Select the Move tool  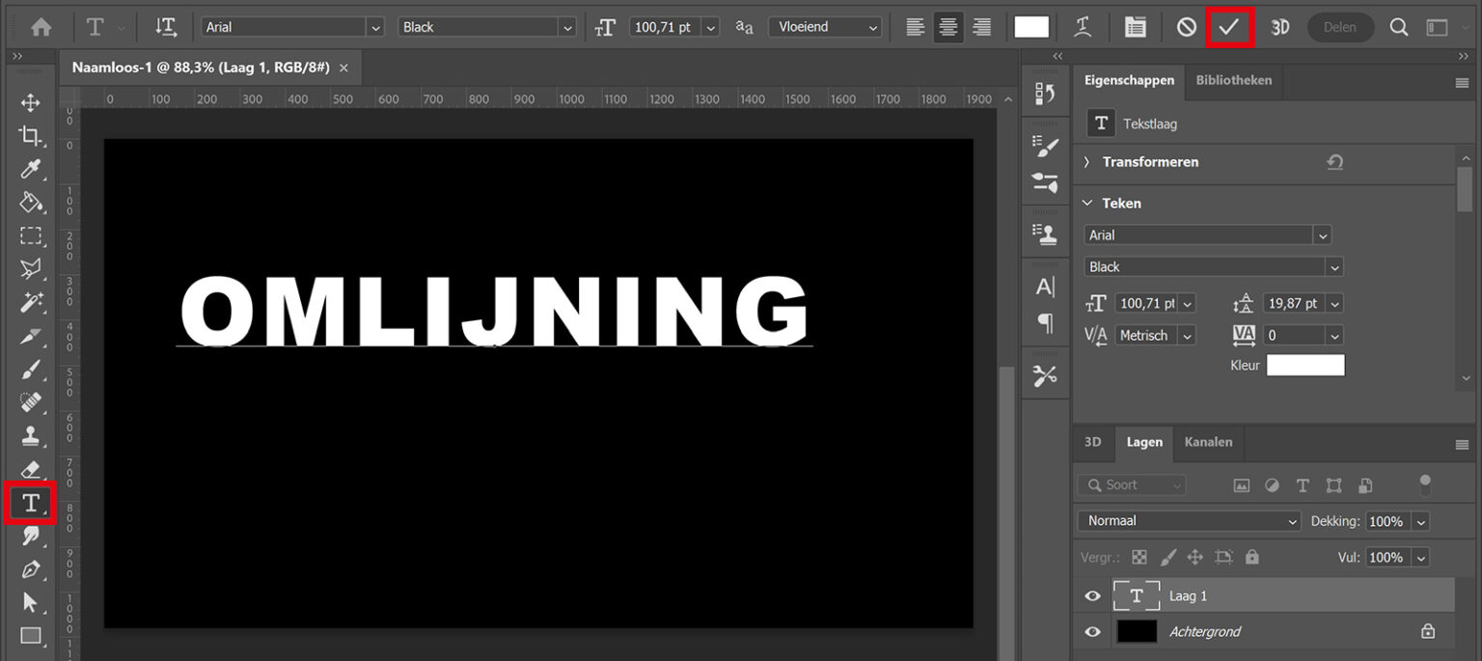[x=30, y=103]
